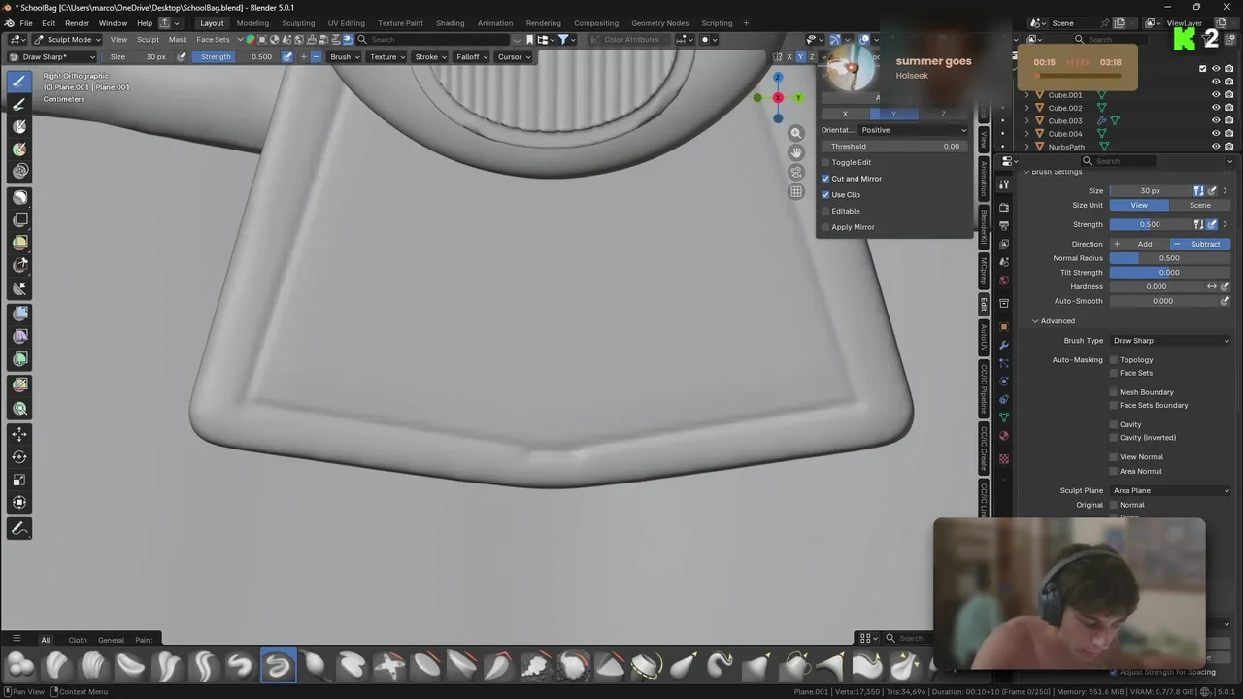Click the filter funnel icon in header
Image resolution: width=1243 pixels, height=699 pixels.
coord(563,40)
